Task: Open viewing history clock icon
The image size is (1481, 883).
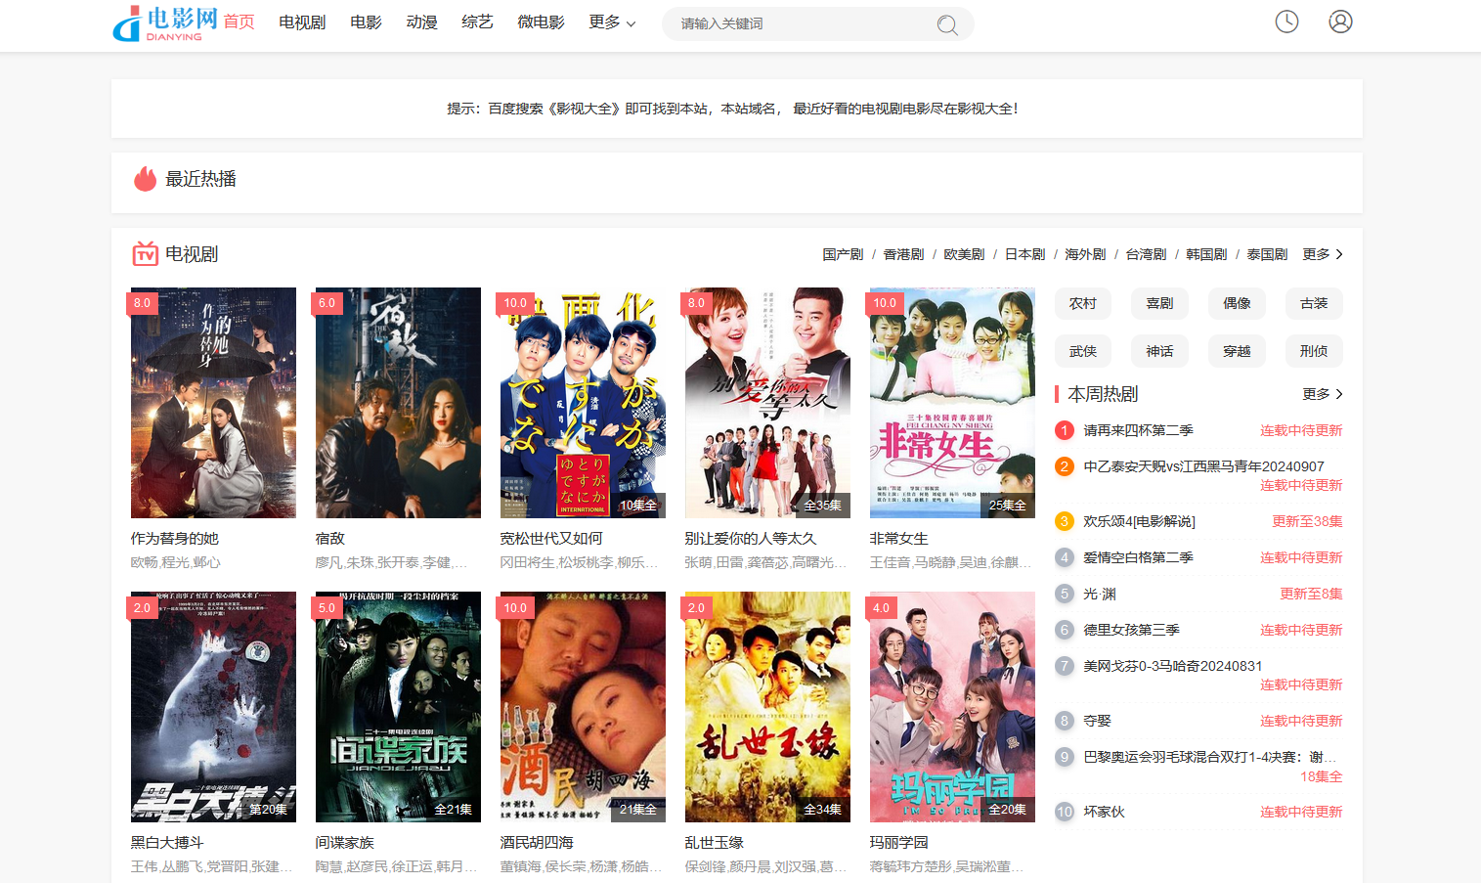Action: pyautogui.click(x=1286, y=22)
